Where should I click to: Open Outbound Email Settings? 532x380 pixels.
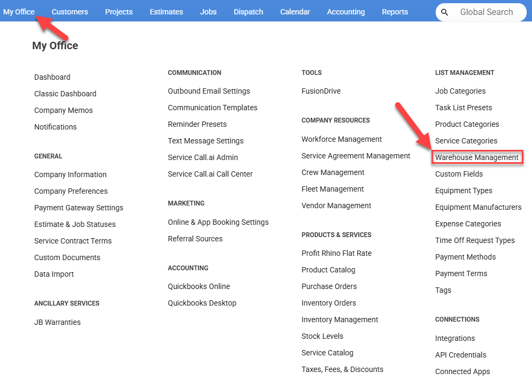[x=209, y=91]
